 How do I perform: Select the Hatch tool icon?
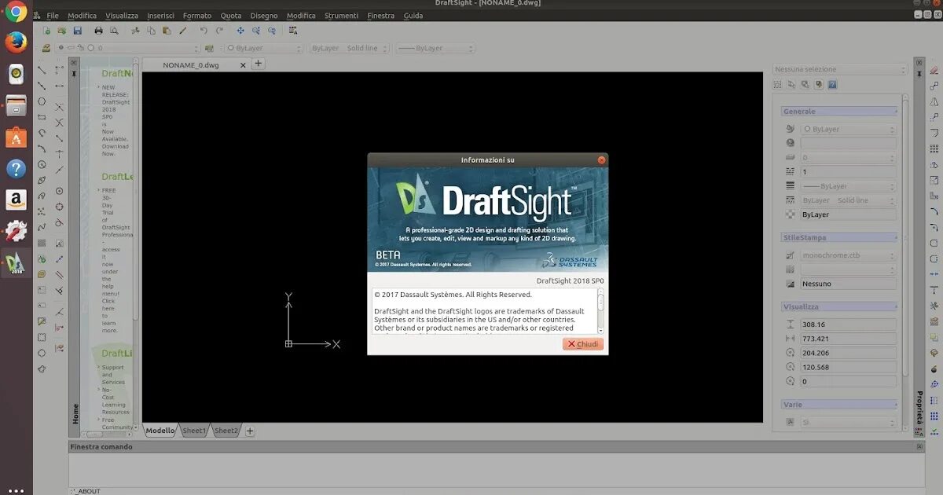[42, 243]
